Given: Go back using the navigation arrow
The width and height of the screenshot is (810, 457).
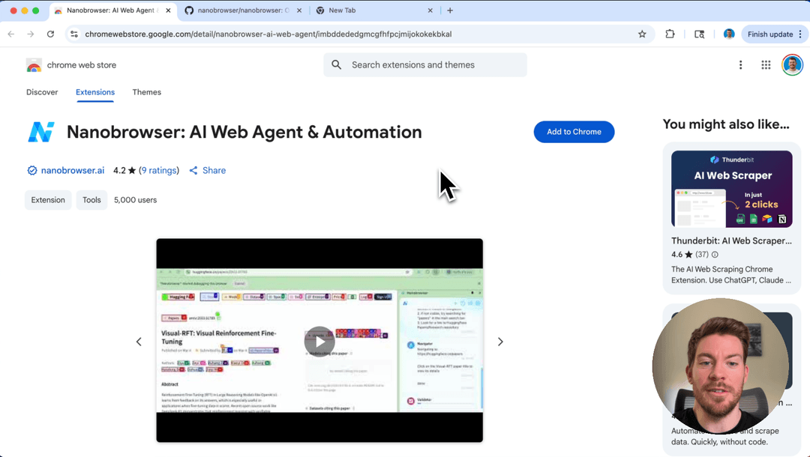Looking at the screenshot, I should (10, 34).
